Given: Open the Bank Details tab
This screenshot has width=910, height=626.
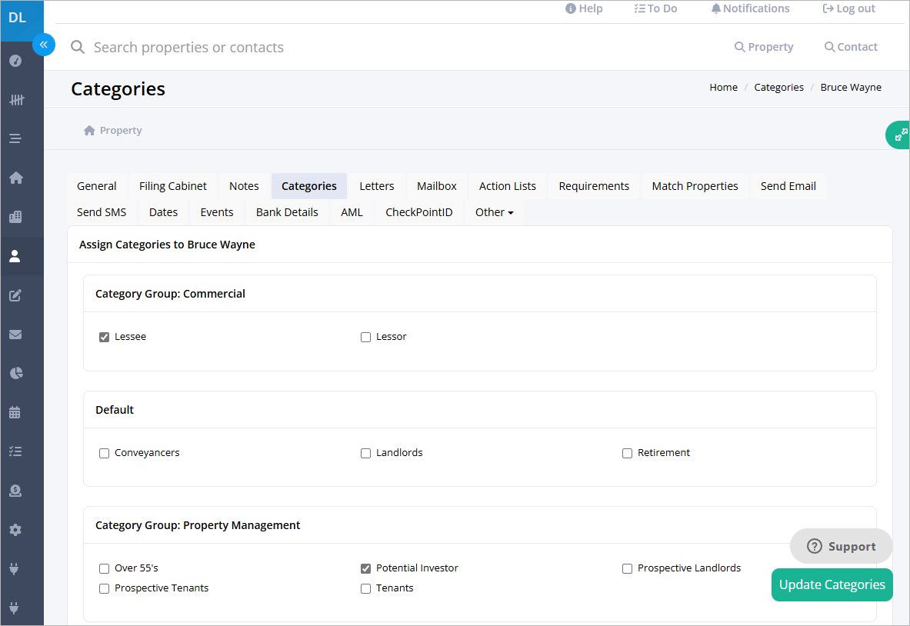Looking at the screenshot, I should (287, 212).
